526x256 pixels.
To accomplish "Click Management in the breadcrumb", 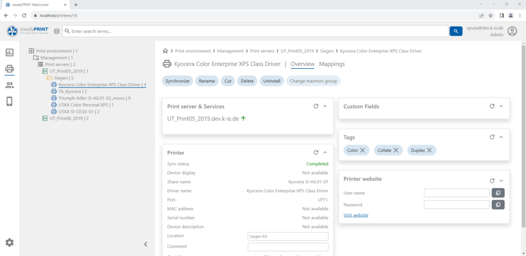I will 230,51.
